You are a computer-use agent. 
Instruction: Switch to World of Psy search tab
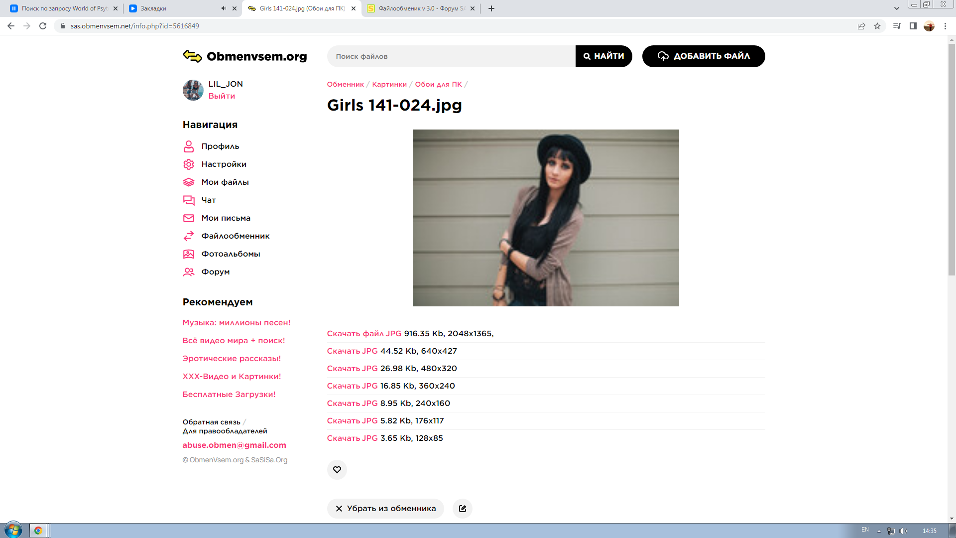[x=65, y=8]
